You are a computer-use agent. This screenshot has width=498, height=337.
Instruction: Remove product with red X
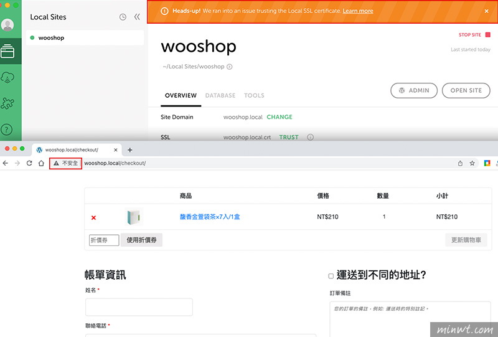(x=94, y=217)
